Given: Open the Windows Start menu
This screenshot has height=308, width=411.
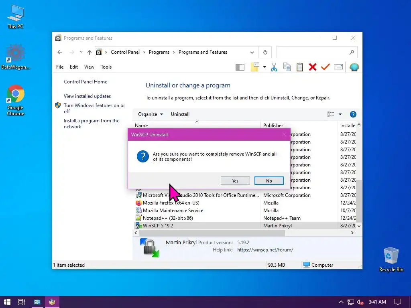Looking at the screenshot, I should tap(7, 302).
